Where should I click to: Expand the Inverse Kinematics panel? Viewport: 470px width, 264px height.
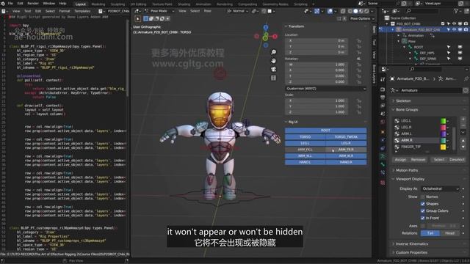click(411, 244)
